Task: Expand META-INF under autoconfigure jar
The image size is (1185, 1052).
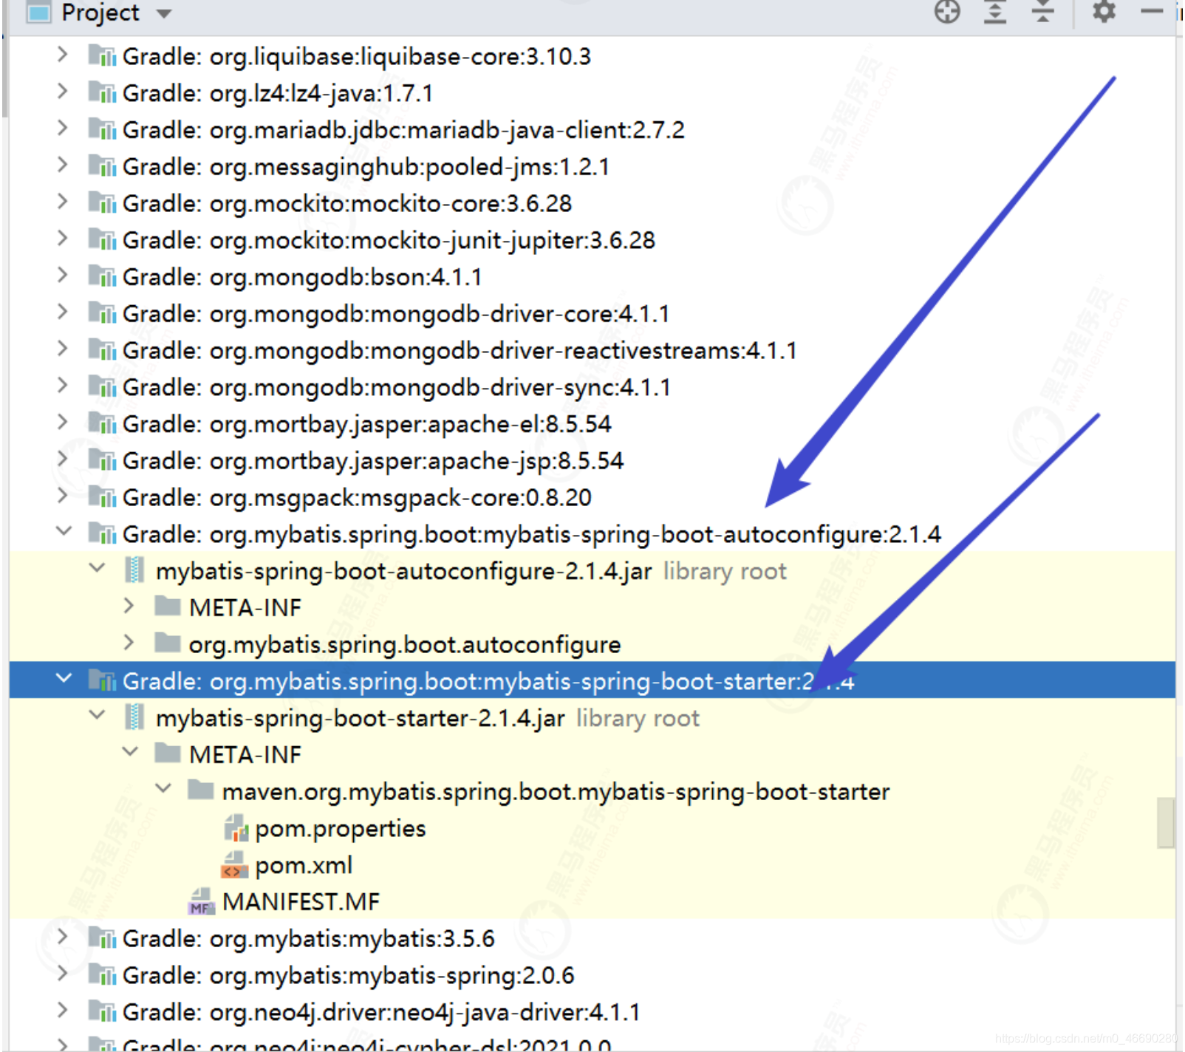Action: [x=129, y=607]
